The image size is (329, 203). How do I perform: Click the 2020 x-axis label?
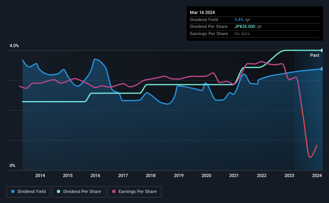pos(206,175)
